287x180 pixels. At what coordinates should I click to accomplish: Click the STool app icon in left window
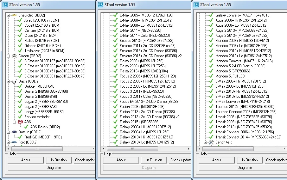pos(5,5)
